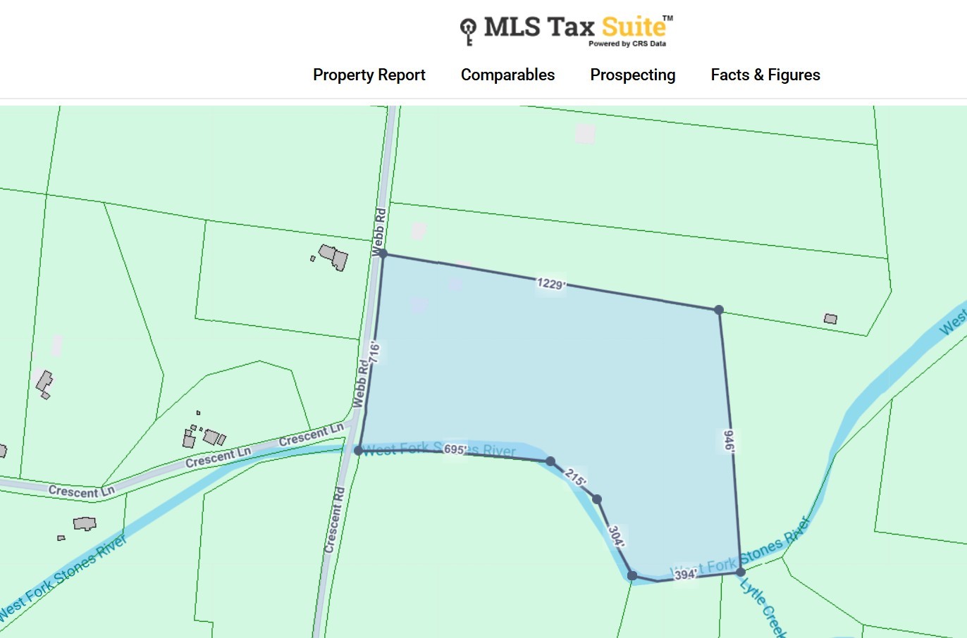The image size is (967, 638).
Task: Open the Property Report tab
Action: 369,75
